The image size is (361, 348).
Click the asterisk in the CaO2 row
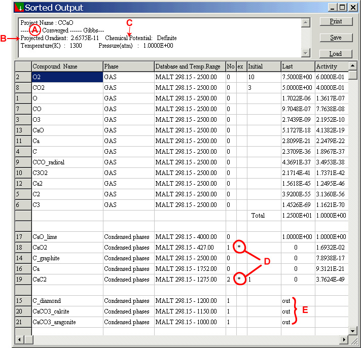[240, 248]
